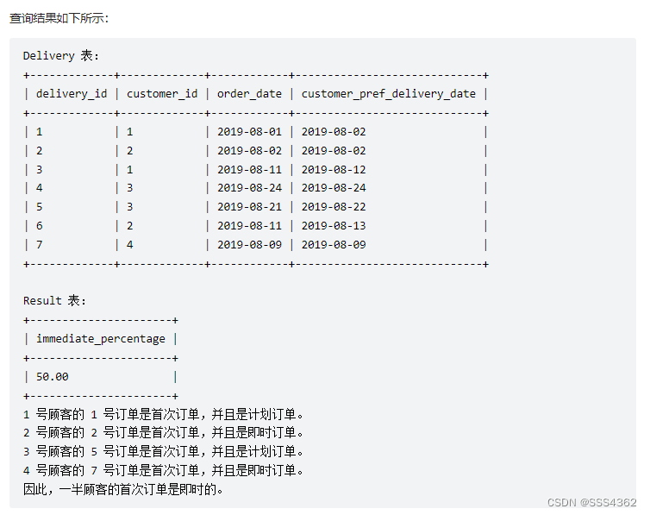
Task: Click the 查询结果如下所示 heading text
Action: pyautogui.click(x=59, y=18)
